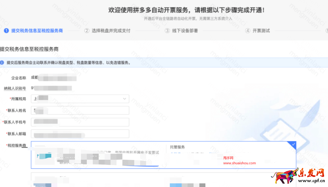Click the step 2 circle number icon
The image size is (328, 187).
(x=86, y=31)
